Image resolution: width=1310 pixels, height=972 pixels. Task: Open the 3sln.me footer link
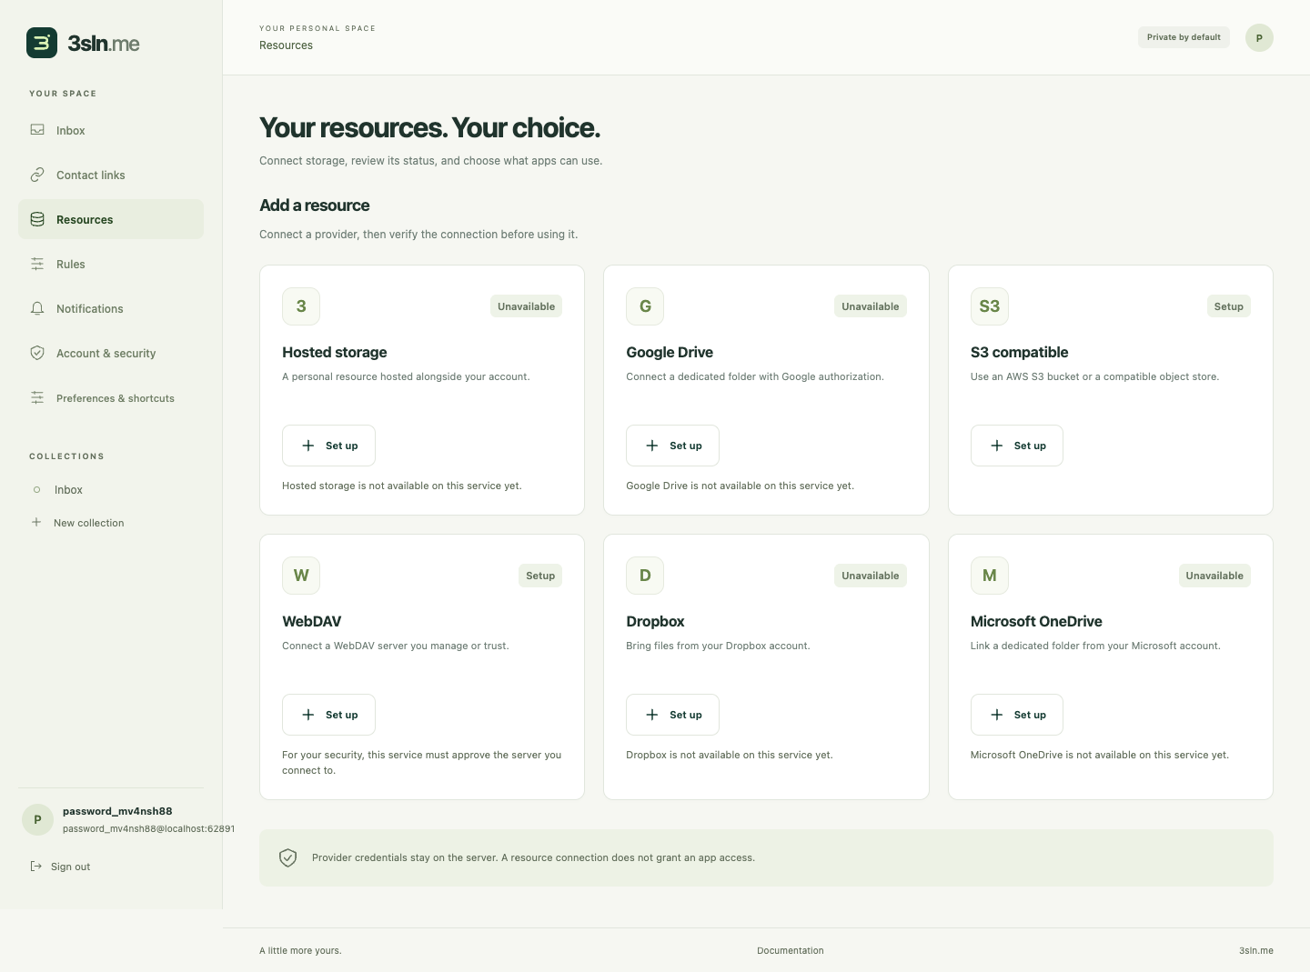coord(1256,950)
